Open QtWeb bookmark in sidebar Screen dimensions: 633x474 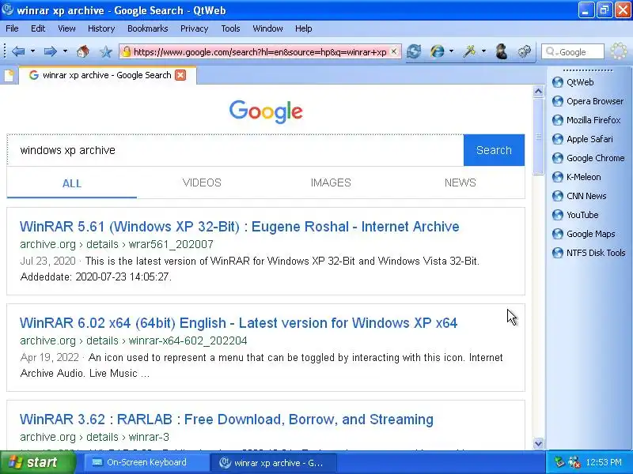pyautogui.click(x=573, y=82)
